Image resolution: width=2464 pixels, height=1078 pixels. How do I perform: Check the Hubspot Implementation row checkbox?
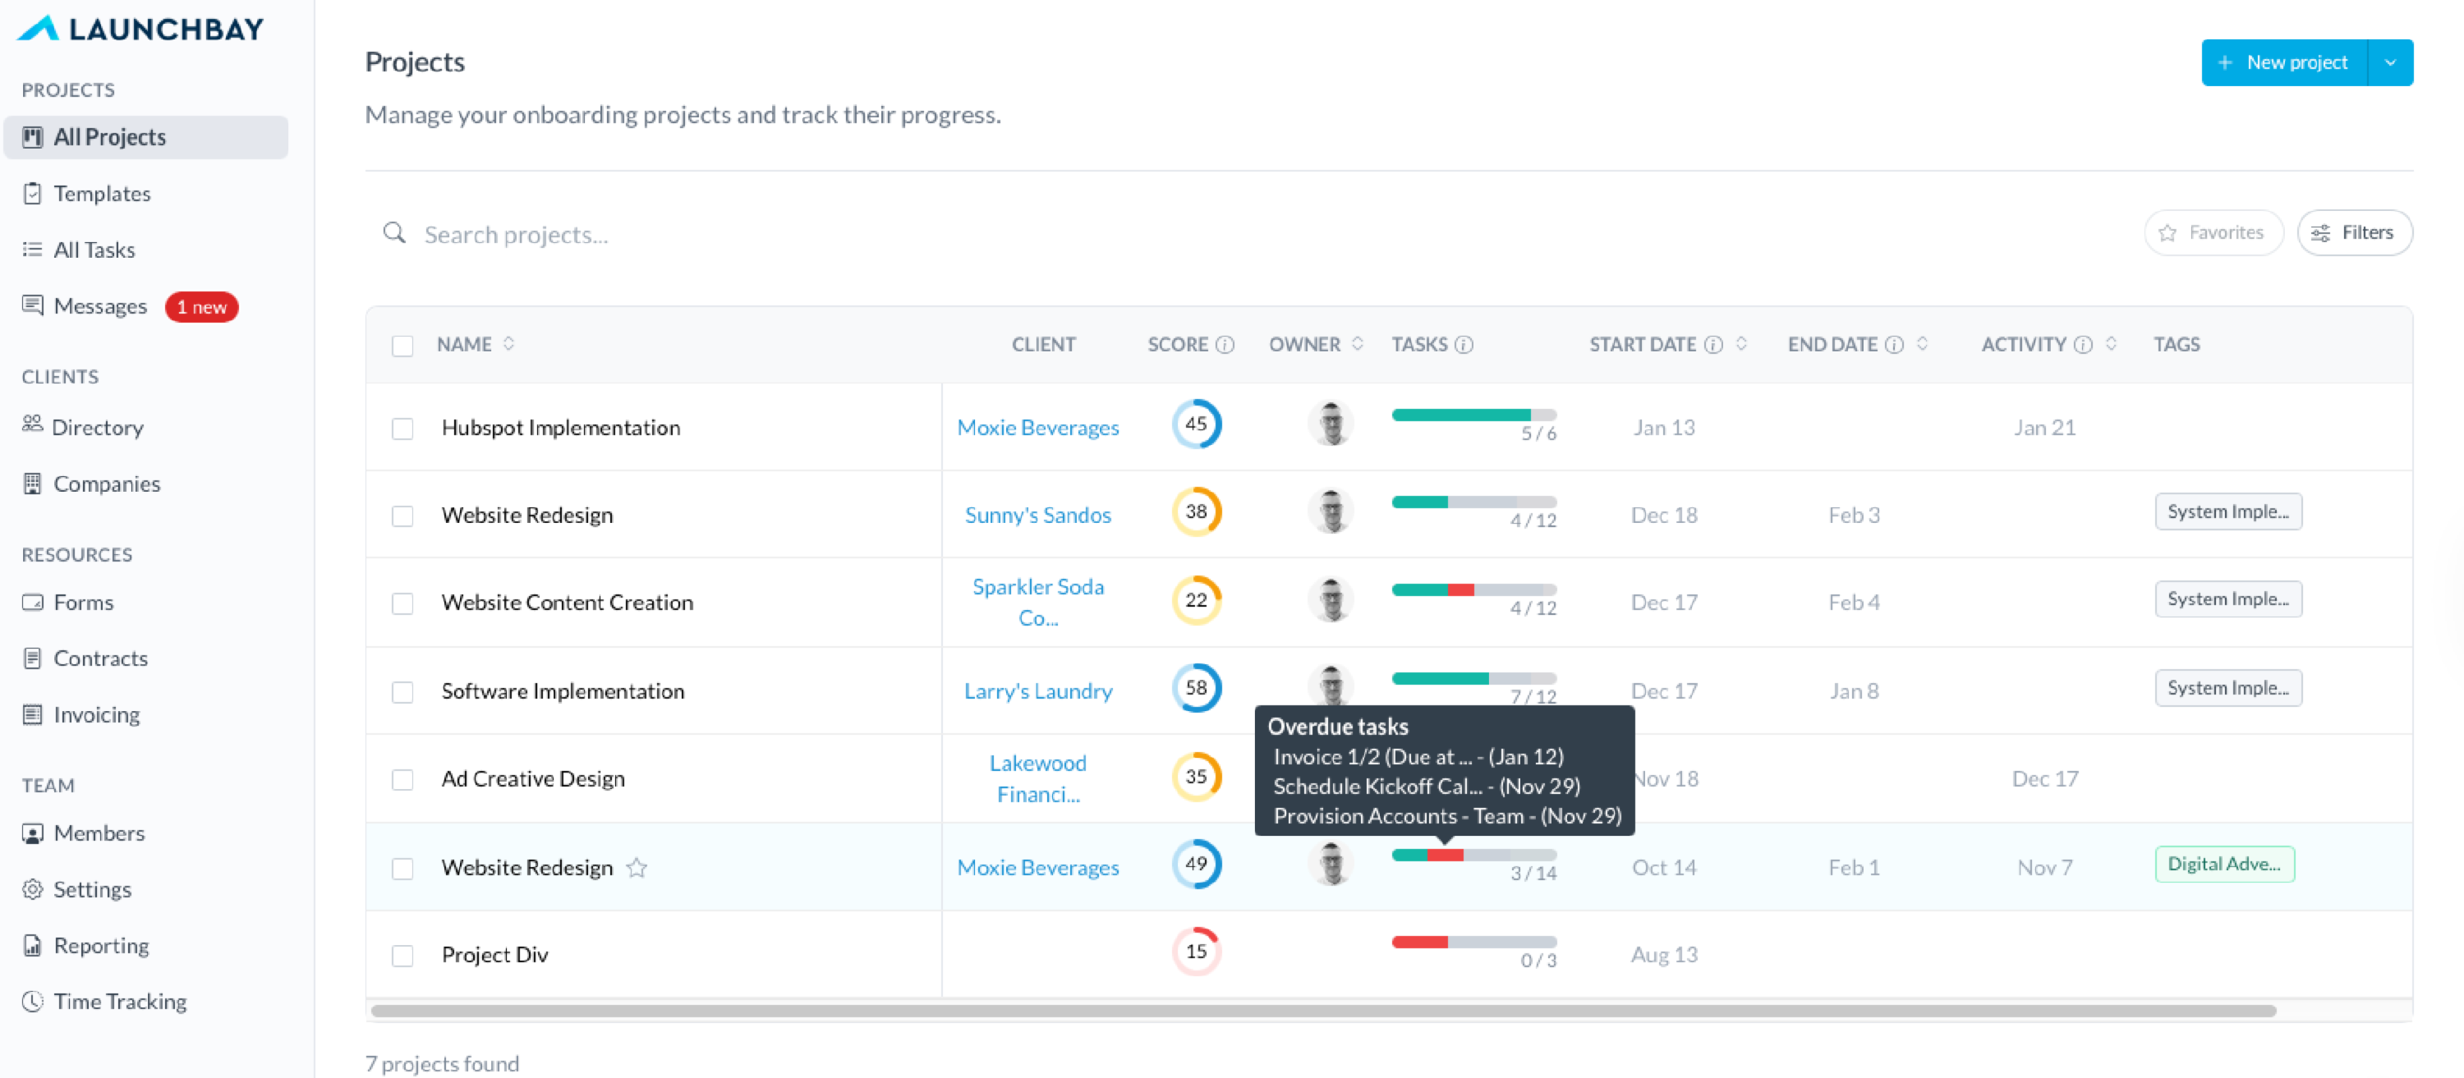[x=402, y=429]
